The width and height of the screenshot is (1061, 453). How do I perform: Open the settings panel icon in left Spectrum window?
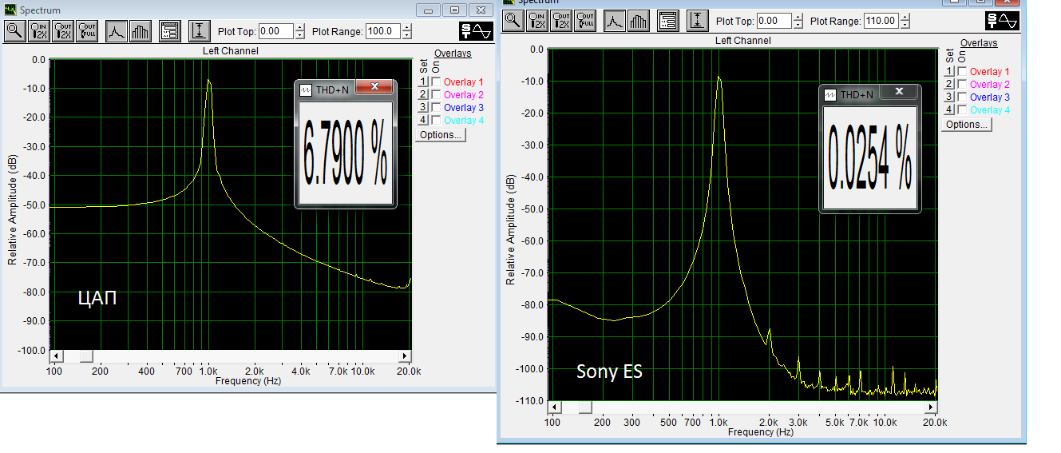(169, 31)
